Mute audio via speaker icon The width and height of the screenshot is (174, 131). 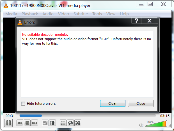click(x=141, y=125)
